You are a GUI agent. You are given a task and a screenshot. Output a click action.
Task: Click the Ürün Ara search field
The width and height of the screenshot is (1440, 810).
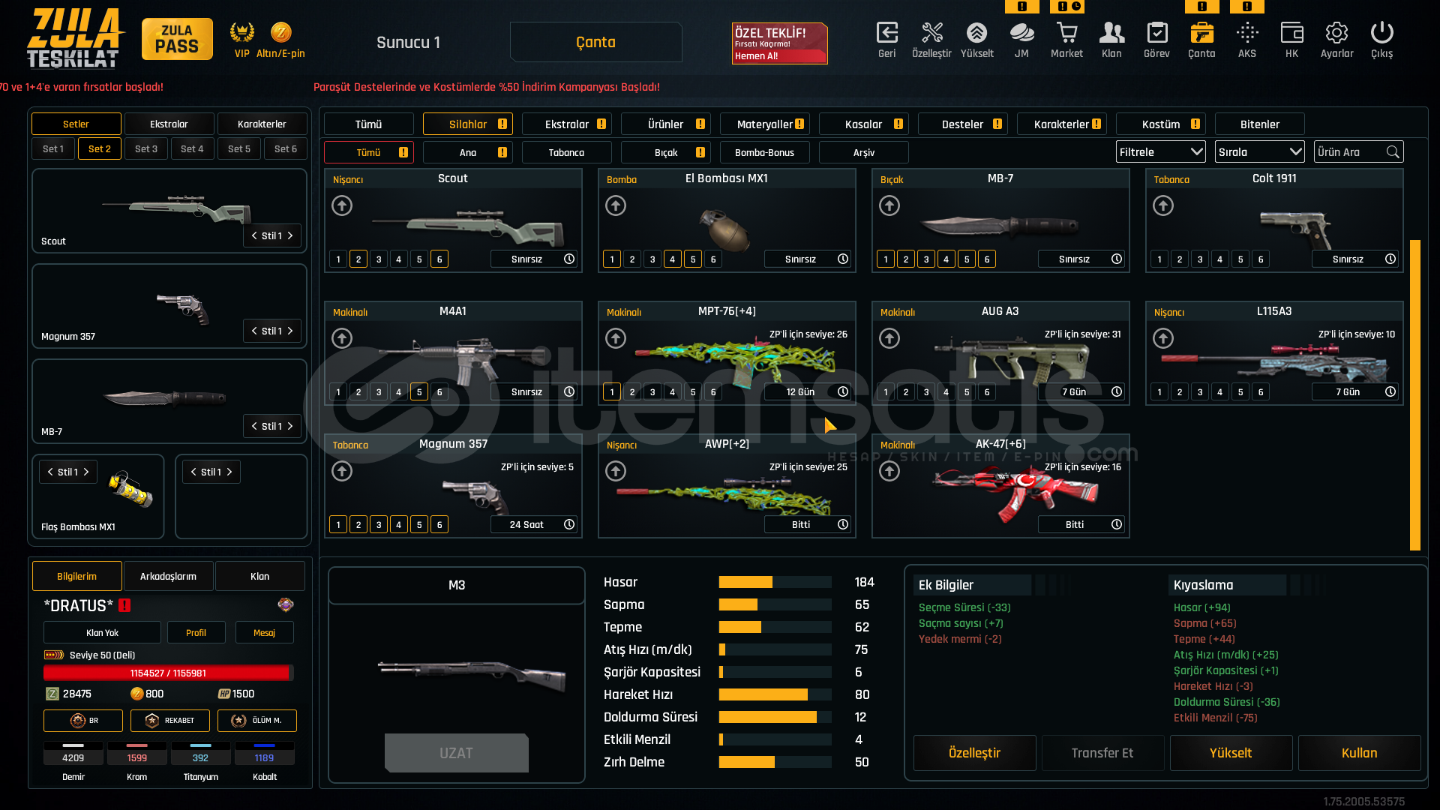click(1358, 152)
